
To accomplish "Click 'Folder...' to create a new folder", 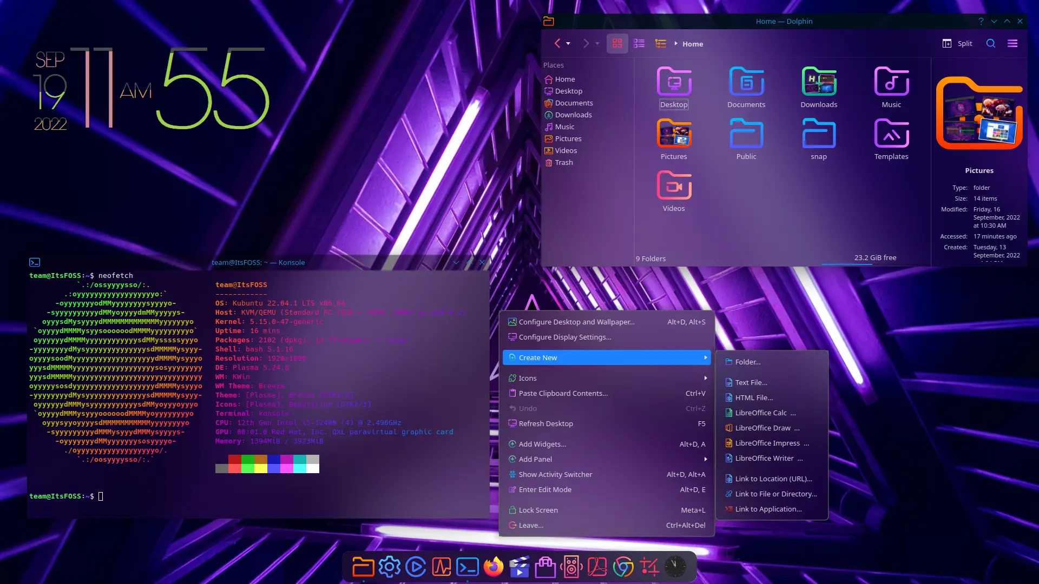I will click(x=747, y=362).
